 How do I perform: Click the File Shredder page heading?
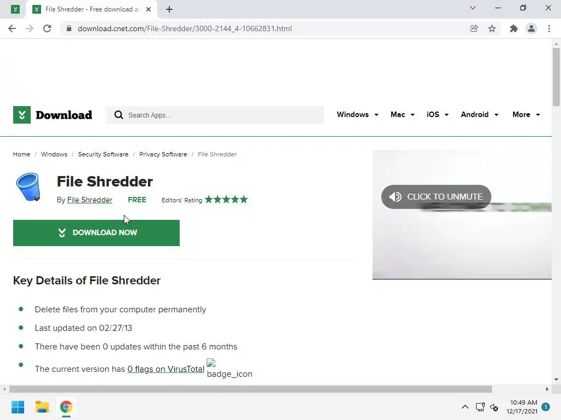[x=105, y=182]
